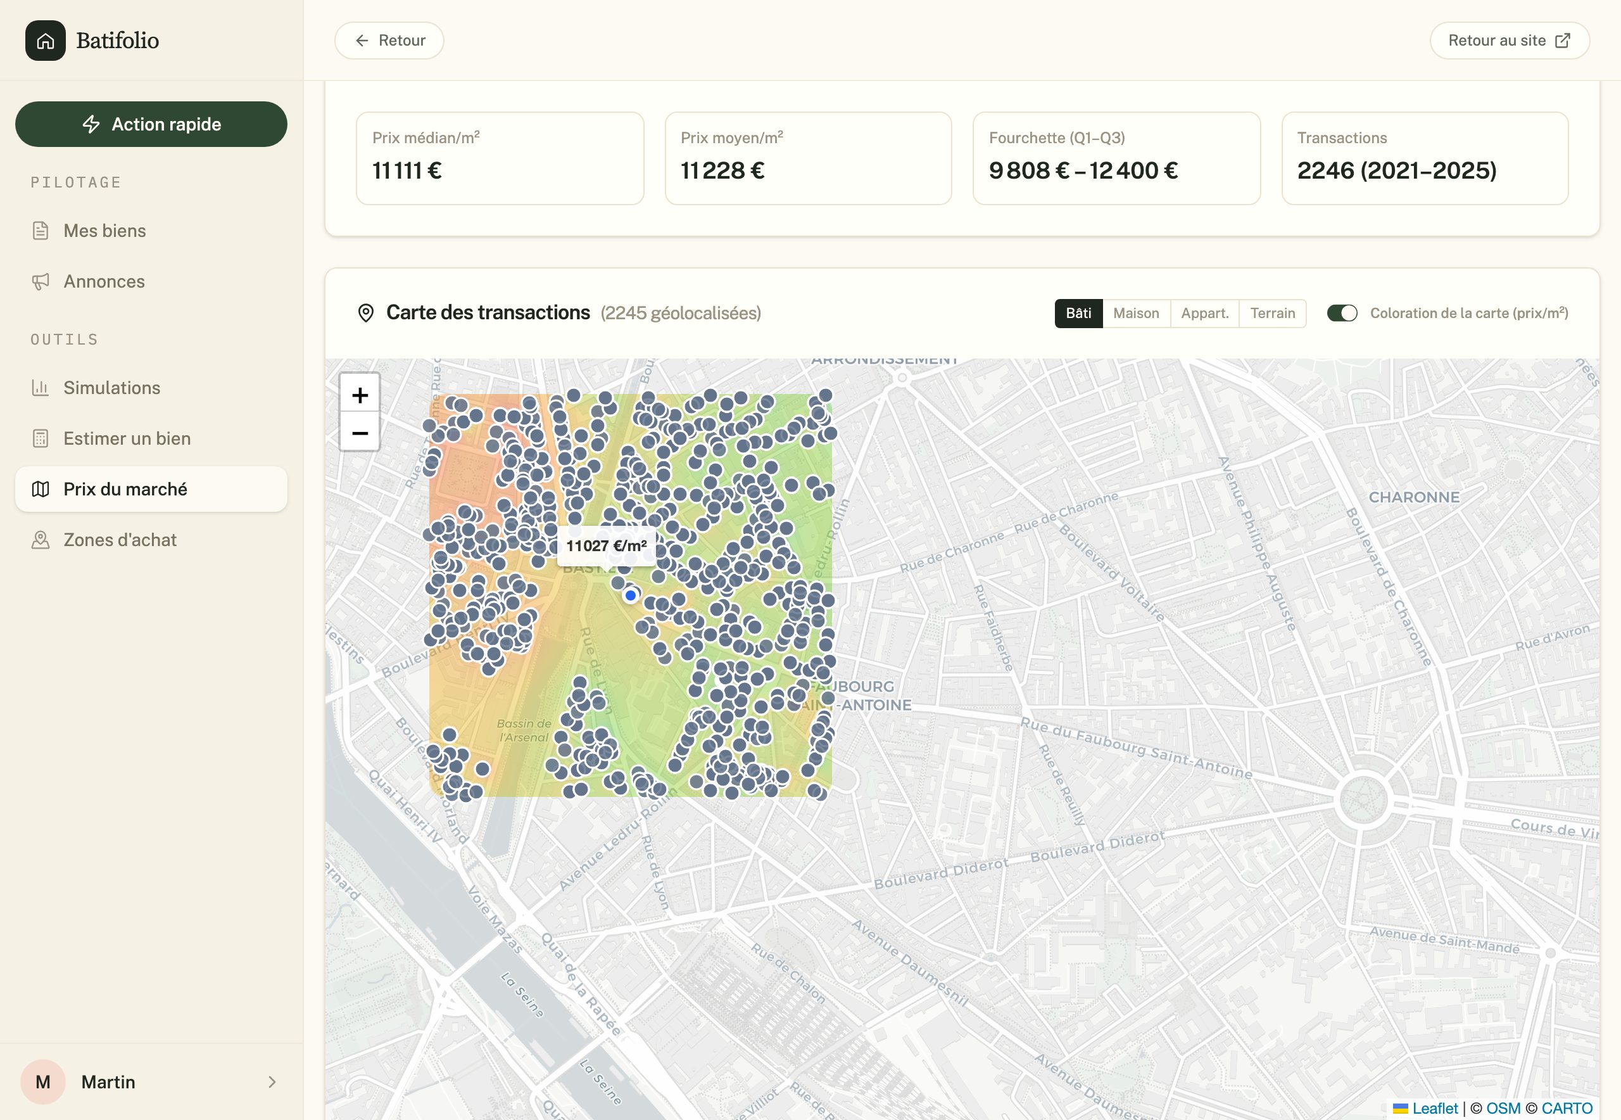Zoom out on the map
This screenshot has width=1621, height=1120.
(x=360, y=433)
